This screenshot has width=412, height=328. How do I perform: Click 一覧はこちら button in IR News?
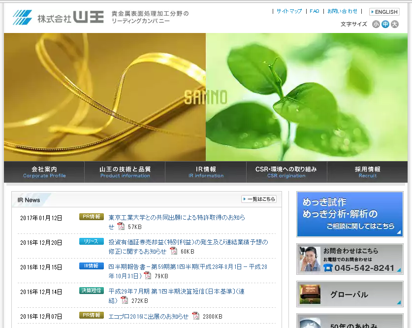tap(259, 199)
